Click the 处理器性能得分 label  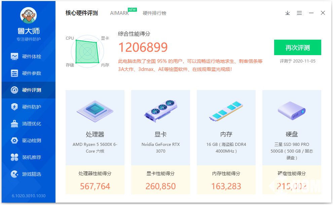95,173
